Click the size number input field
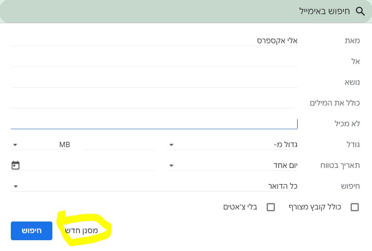This screenshot has height=251, width=372. click(118, 145)
